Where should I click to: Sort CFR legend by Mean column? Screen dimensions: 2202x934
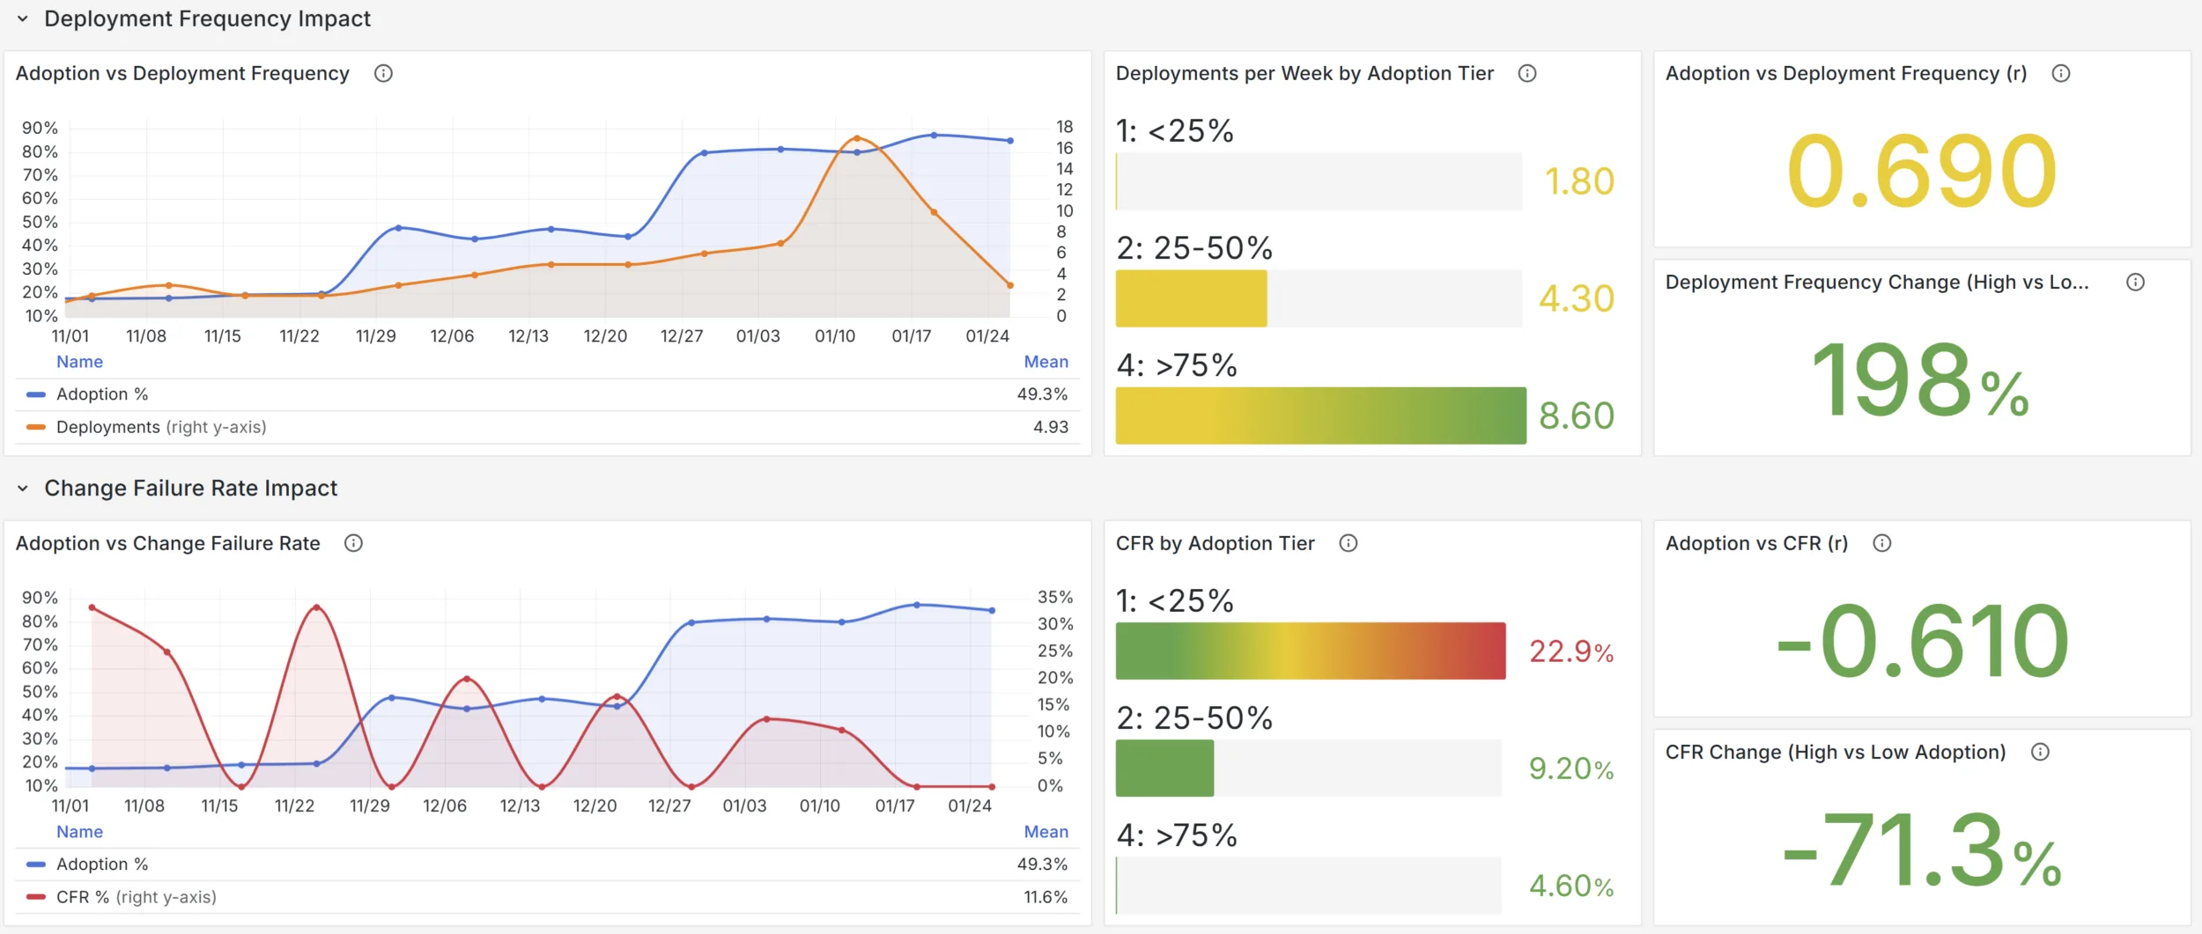tap(1046, 832)
